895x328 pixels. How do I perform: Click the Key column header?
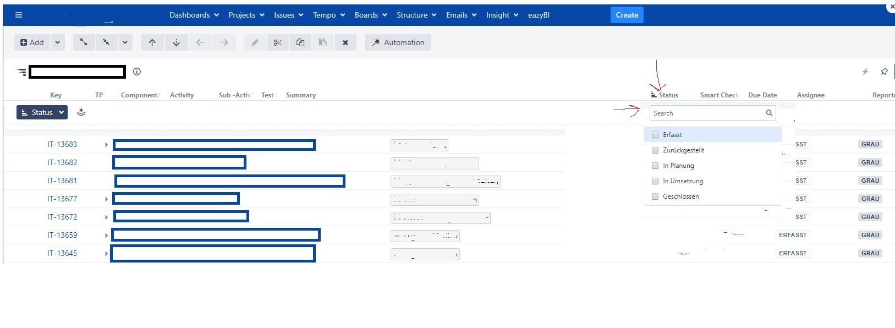[56, 95]
